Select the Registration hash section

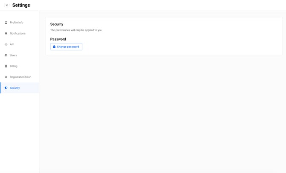[x=20, y=77]
